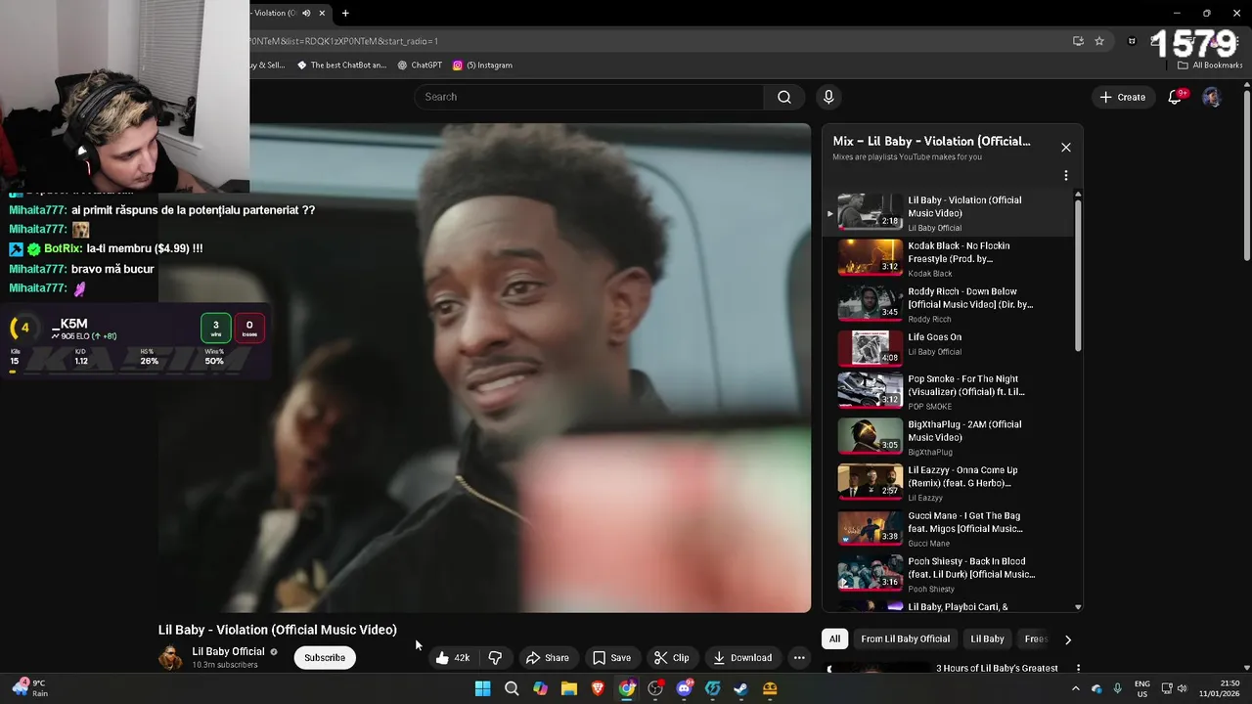Click 3 Hours of Lil Baby's Greatest title

tap(997, 669)
